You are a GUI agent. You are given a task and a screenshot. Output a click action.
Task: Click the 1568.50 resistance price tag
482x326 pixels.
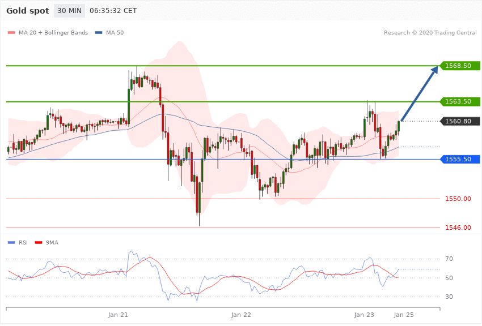click(460, 66)
